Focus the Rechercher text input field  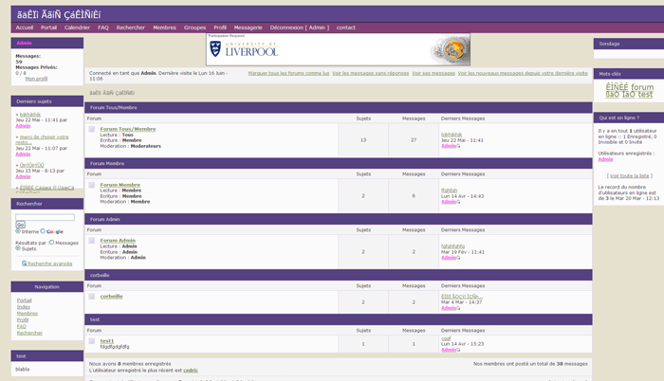(45, 217)
